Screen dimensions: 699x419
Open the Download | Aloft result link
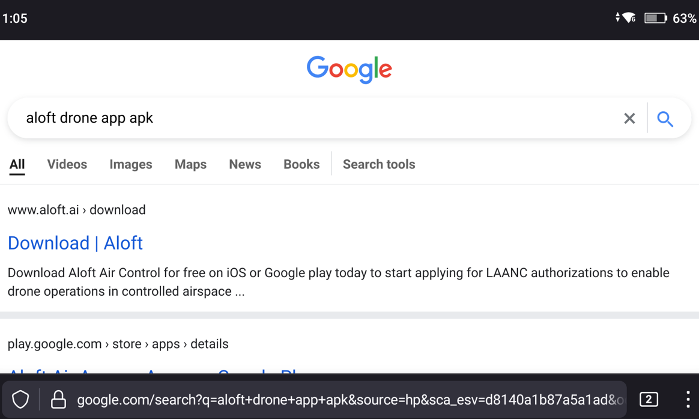point(75,243)
